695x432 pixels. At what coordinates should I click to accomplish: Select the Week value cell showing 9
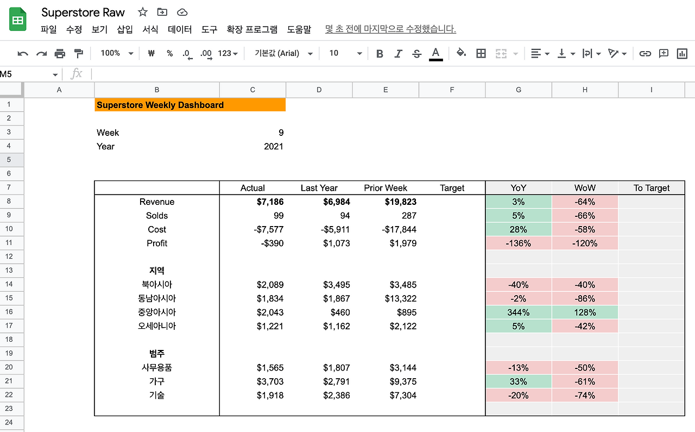coord(252,133)
